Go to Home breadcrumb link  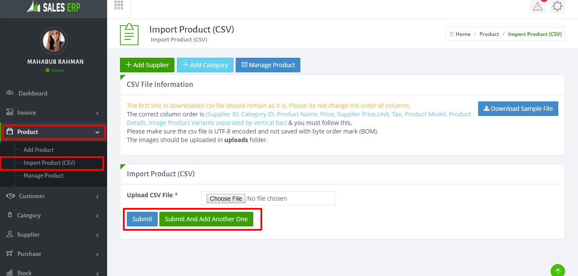(460, 34)
